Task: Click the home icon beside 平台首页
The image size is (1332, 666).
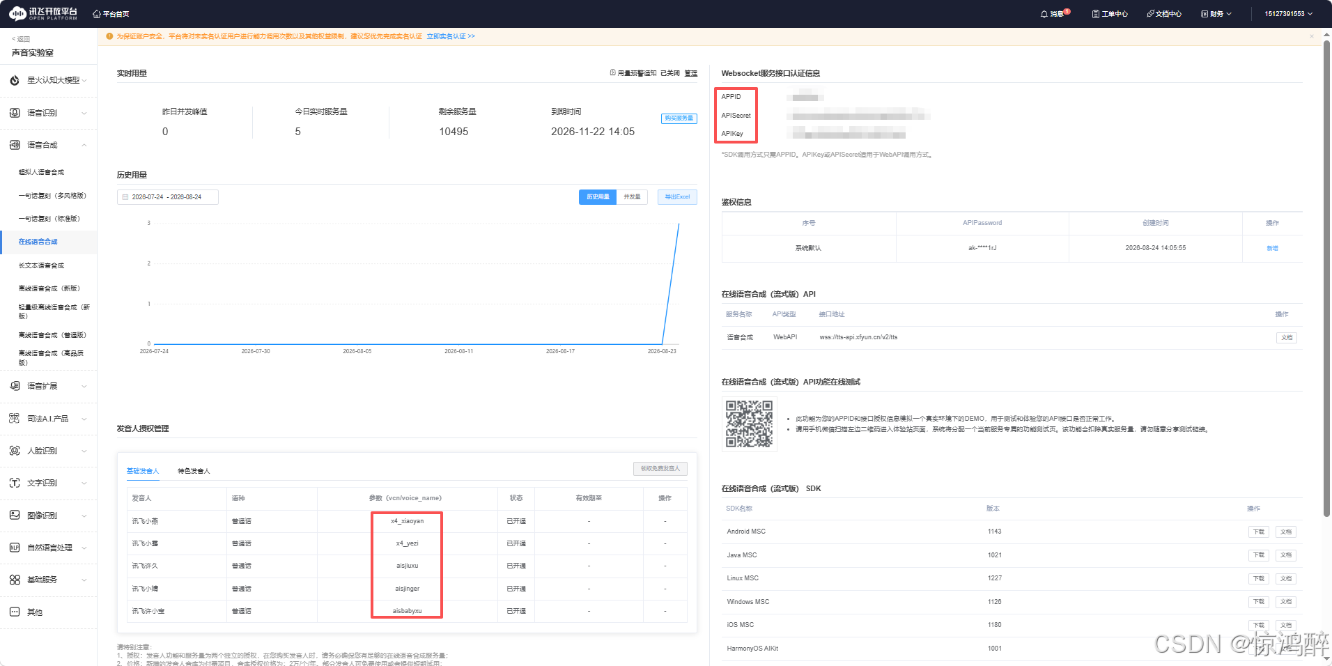Action: tap(97, 14)
